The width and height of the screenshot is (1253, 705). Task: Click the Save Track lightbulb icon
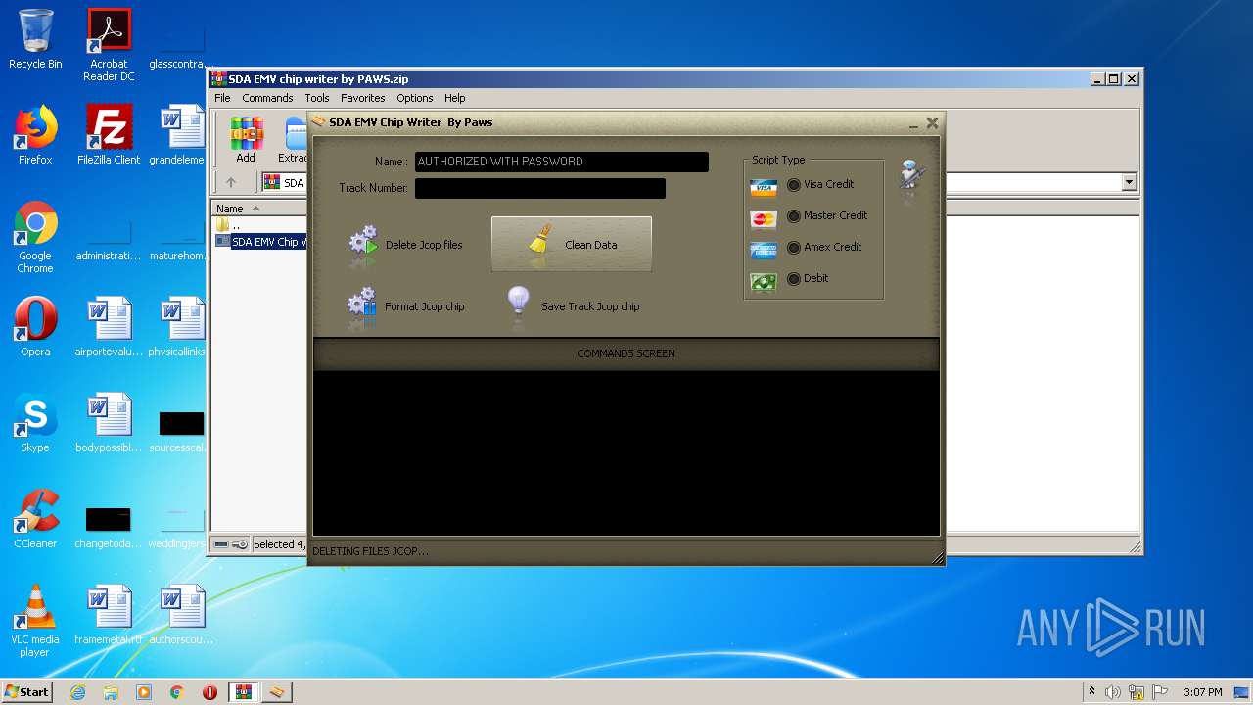(518, 305)
